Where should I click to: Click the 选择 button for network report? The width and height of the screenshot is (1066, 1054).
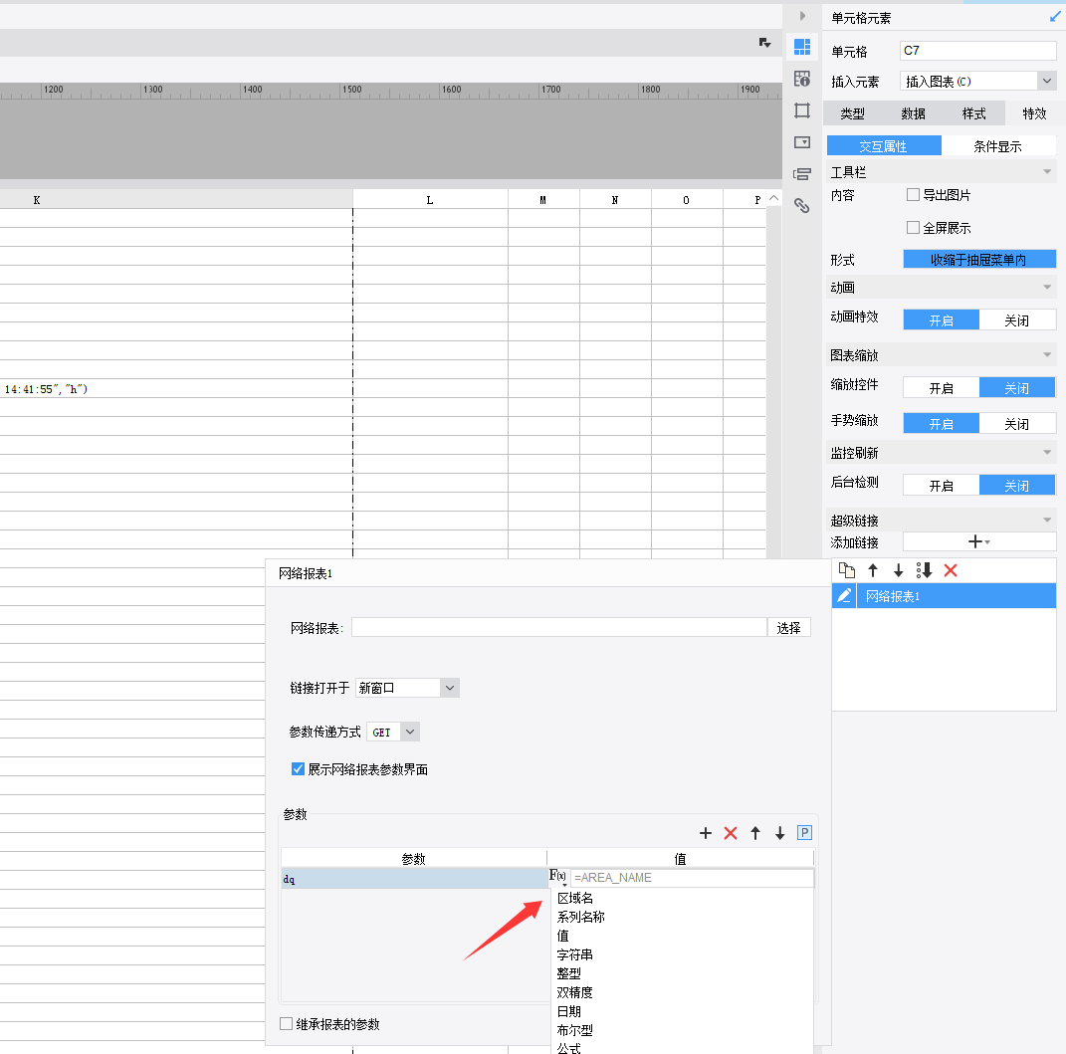tap(788, 628)
